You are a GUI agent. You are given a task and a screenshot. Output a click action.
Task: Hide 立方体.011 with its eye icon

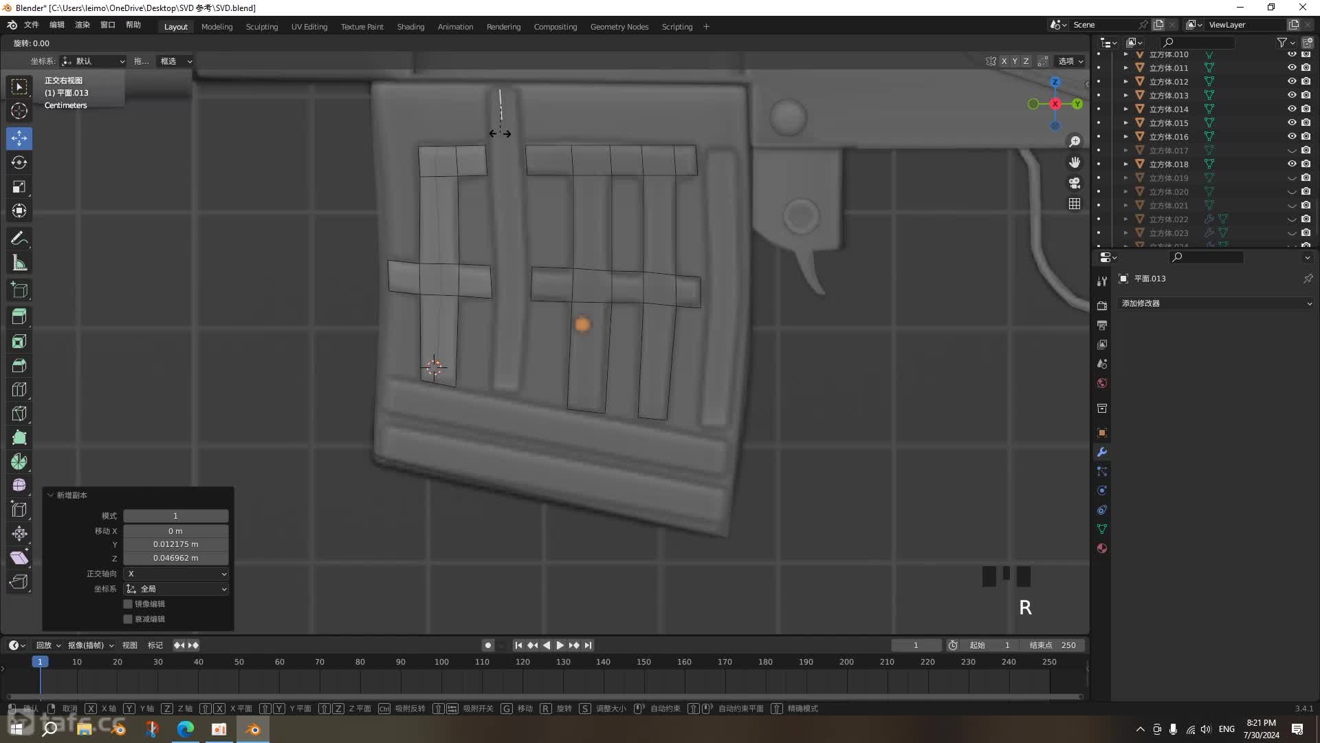pyautogui.click(x=1292, y=67)
